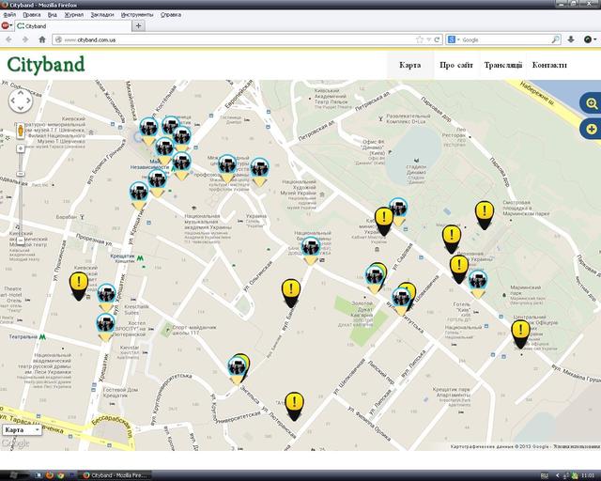The width and height of the screenshot is (601, 481).
Task: Open the Инструменты menu
Action: (137, 15)
